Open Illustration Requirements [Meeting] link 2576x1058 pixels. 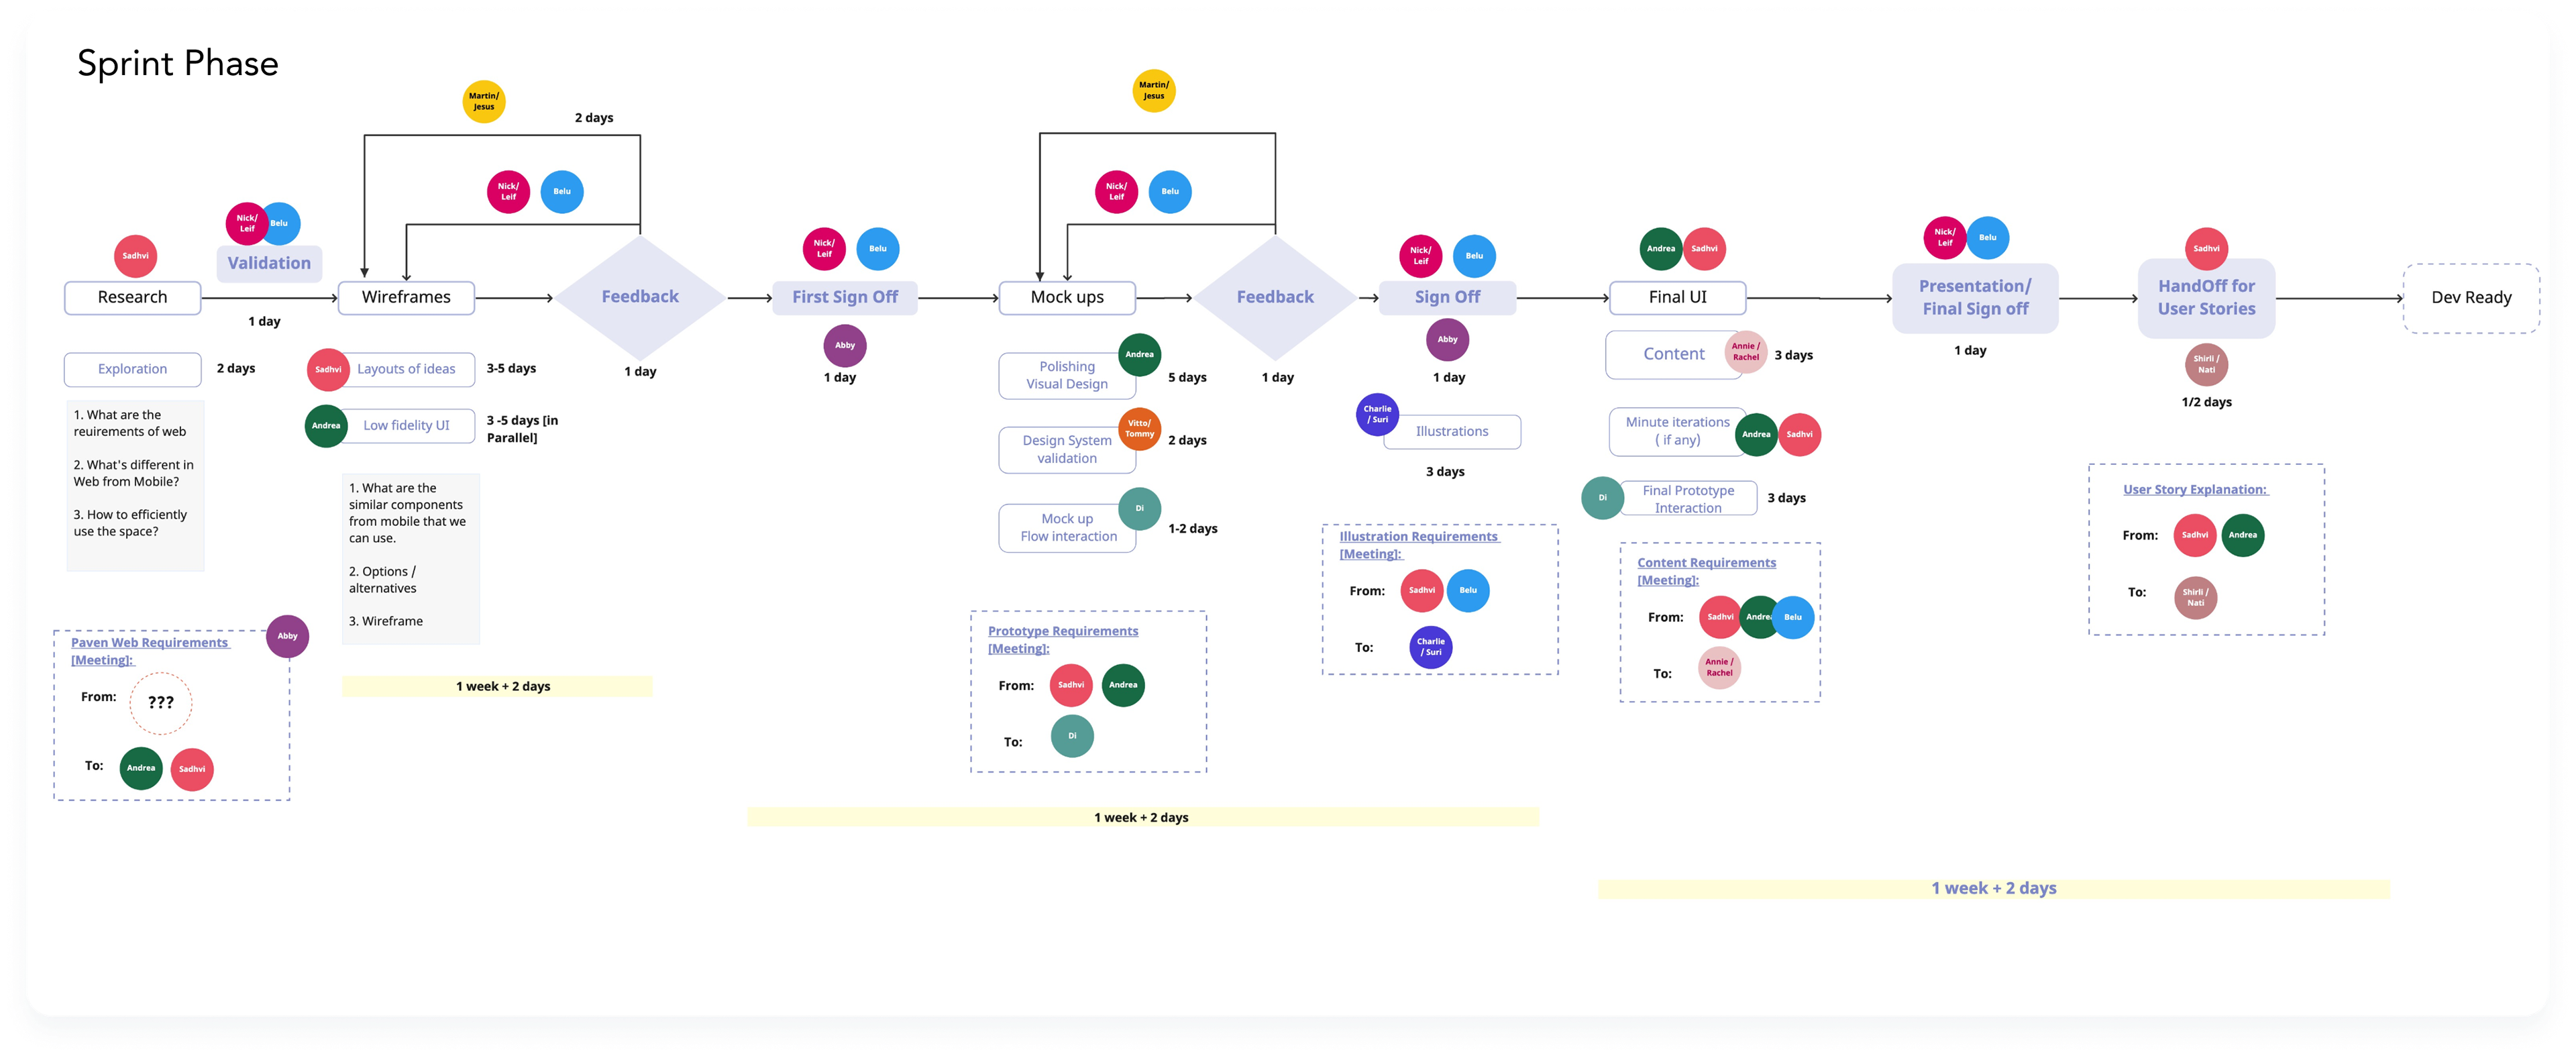[x=1418, y=545]
